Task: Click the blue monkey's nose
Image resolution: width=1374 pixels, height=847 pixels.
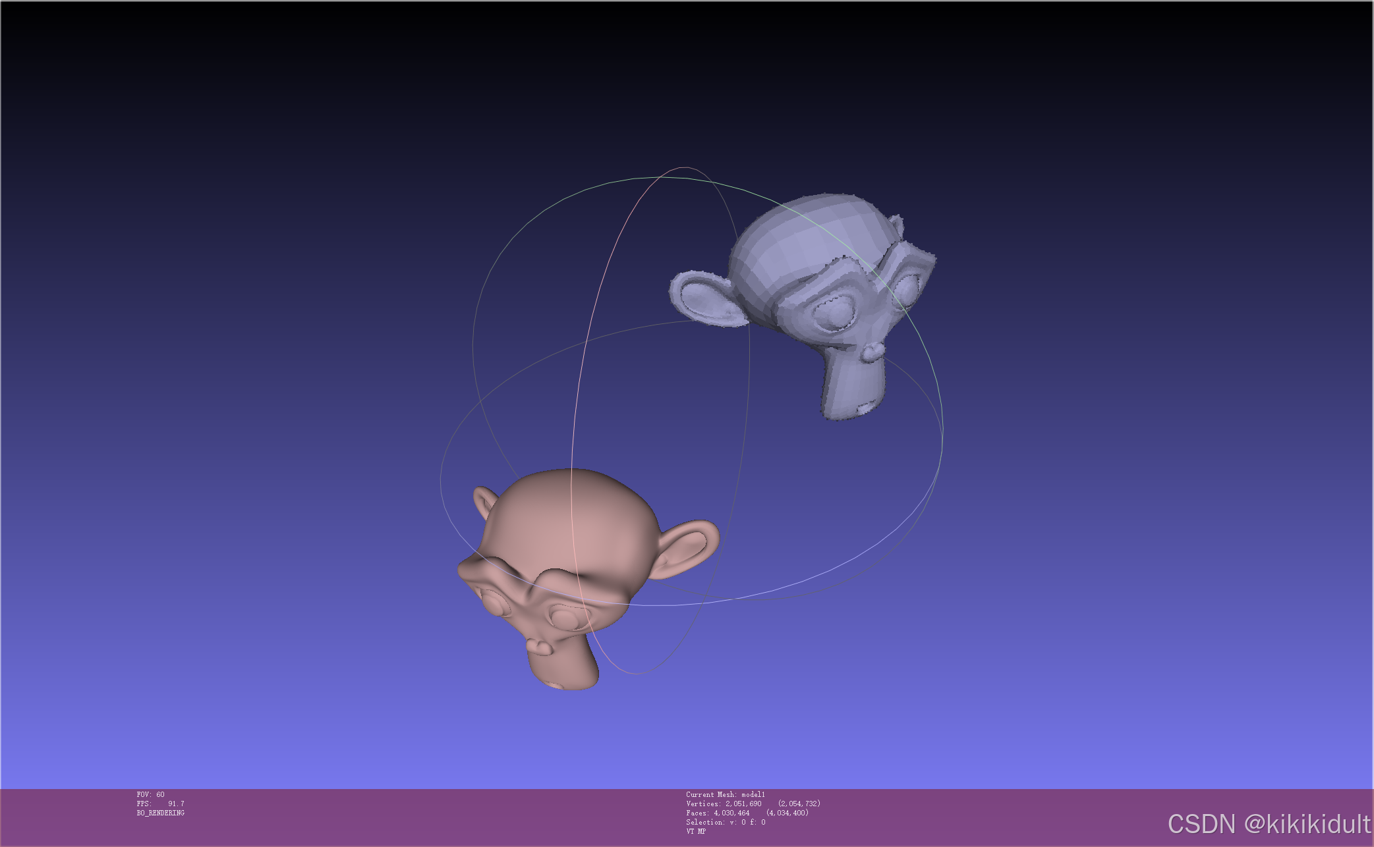Action: point(873,351)
